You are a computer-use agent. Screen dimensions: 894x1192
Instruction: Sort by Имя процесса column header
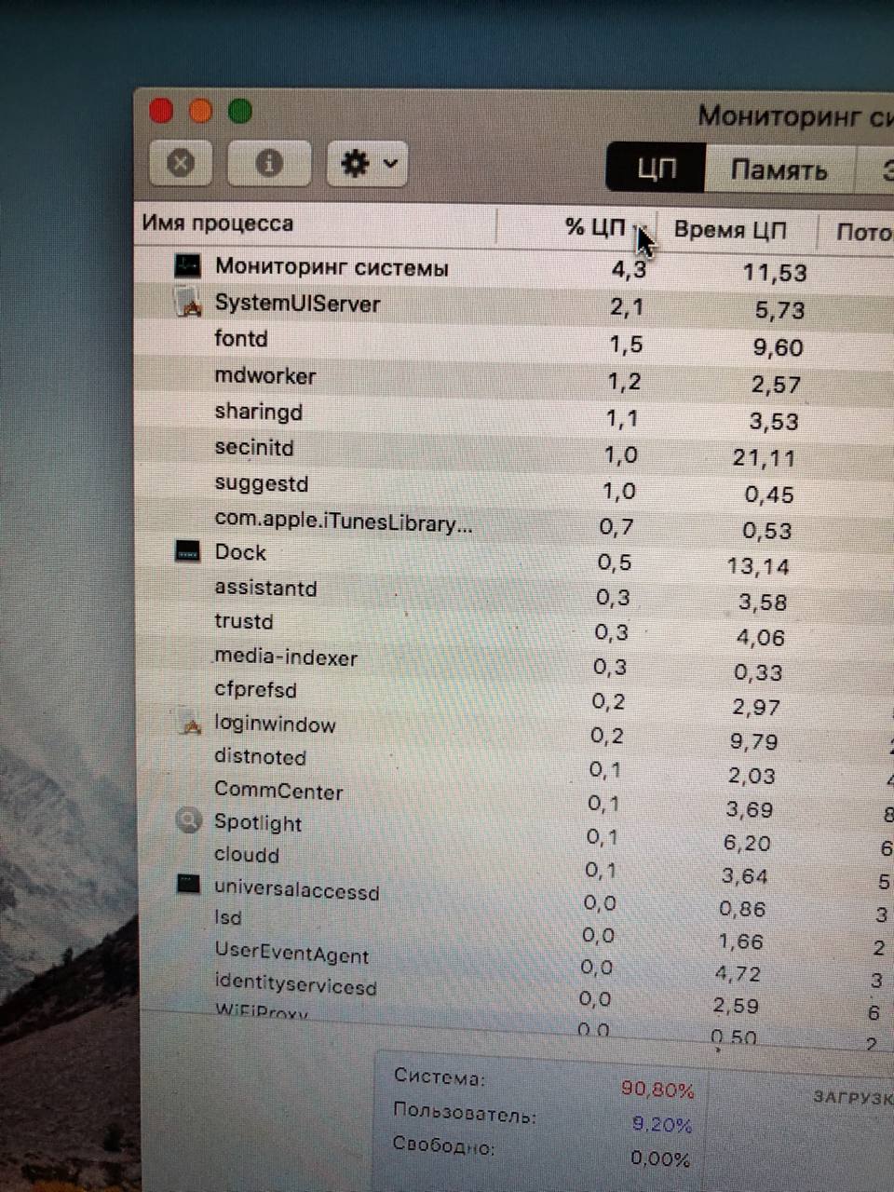click(x=218, y=223)
